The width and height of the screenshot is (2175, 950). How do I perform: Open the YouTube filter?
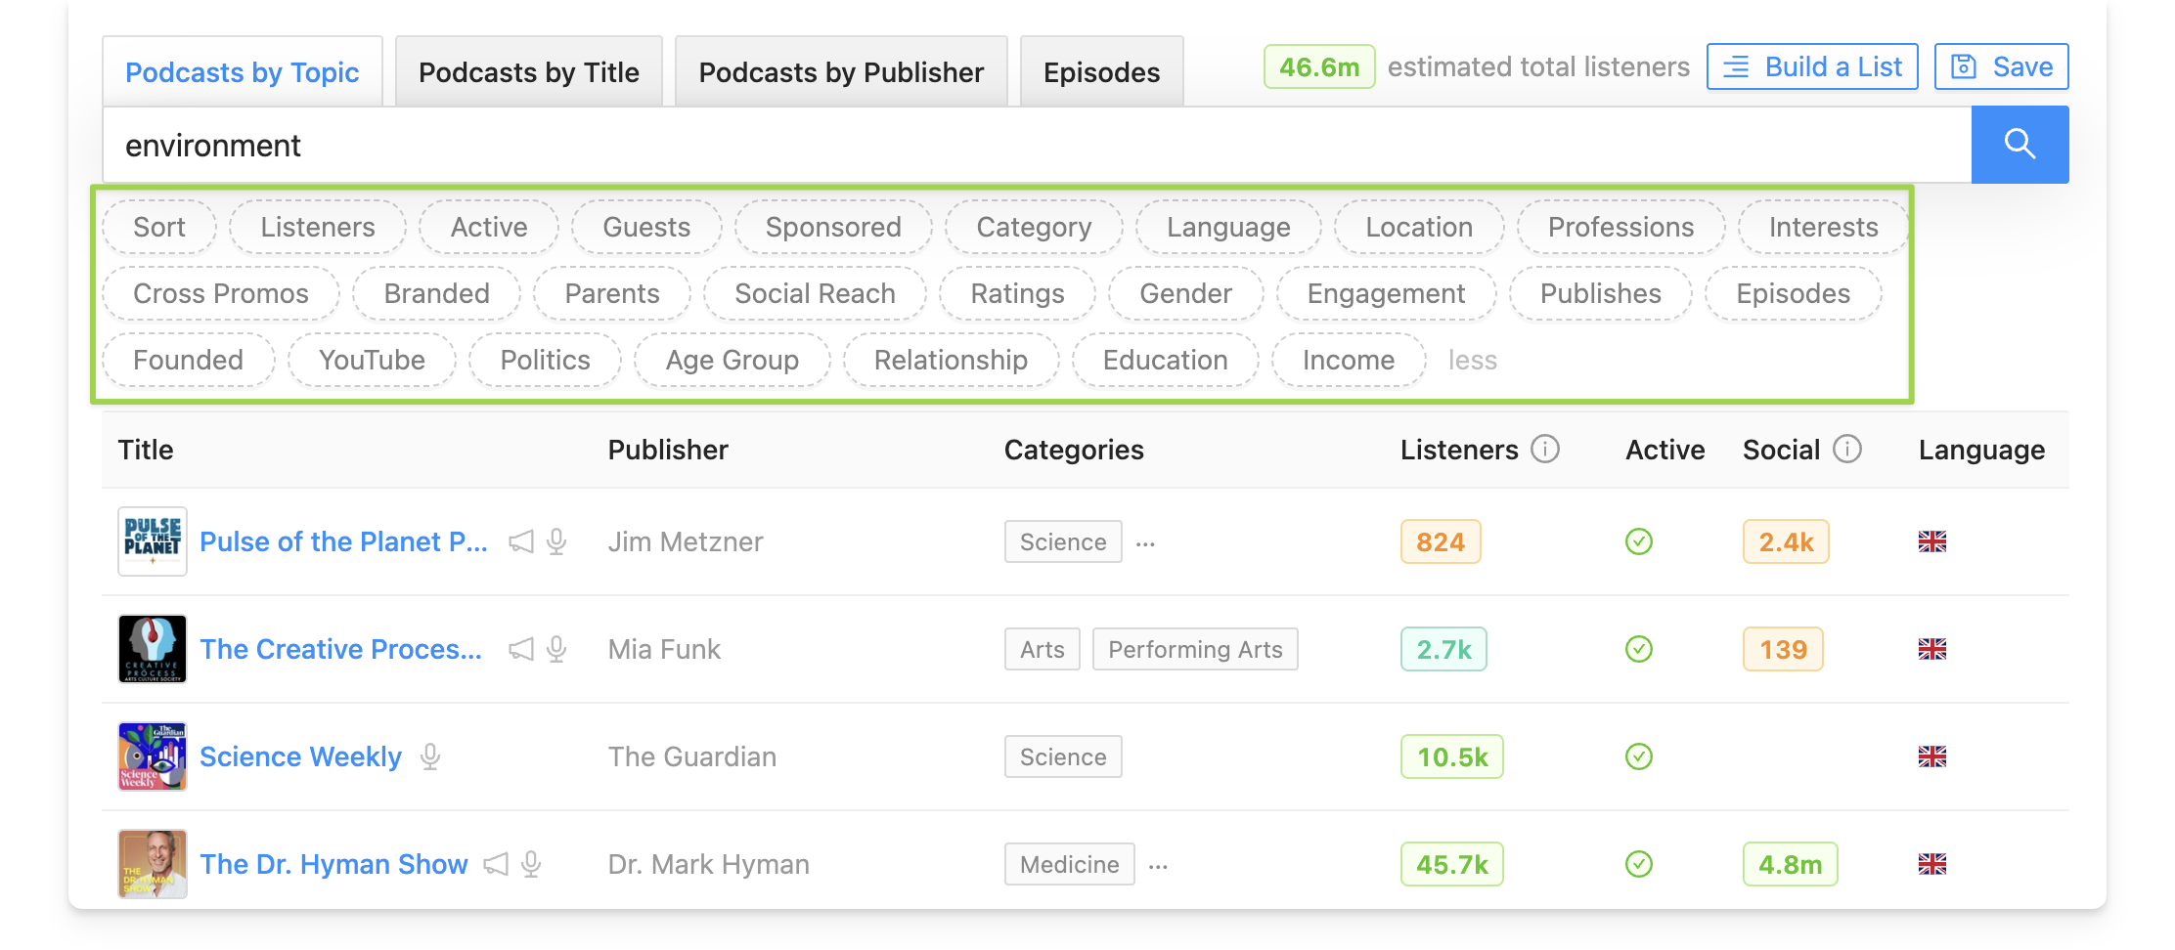tap(372, 360)
